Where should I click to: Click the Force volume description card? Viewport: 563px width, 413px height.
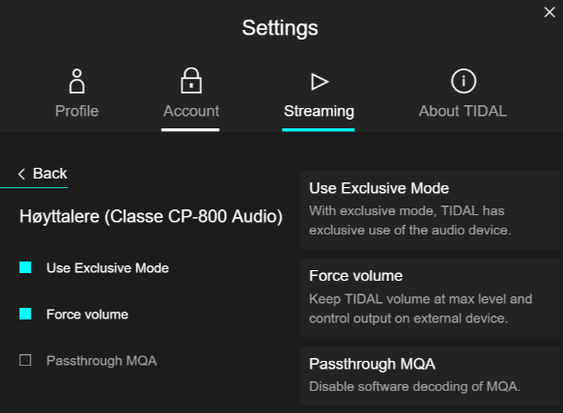tap(430, 297)
